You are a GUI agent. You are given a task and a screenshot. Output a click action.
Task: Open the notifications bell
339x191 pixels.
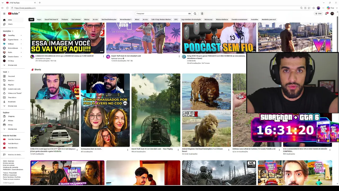(x=326, y=14)
